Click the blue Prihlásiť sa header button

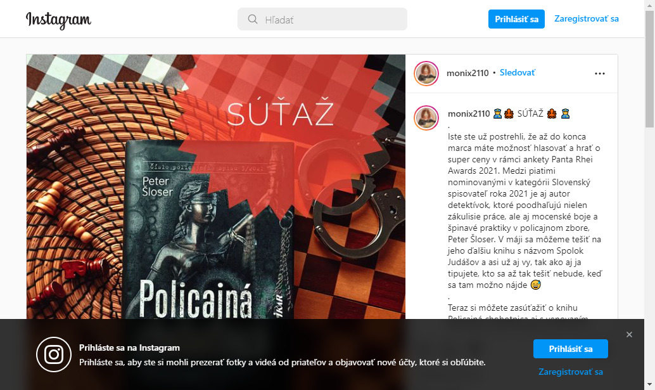pyautogui.click(x=516, y=19)
